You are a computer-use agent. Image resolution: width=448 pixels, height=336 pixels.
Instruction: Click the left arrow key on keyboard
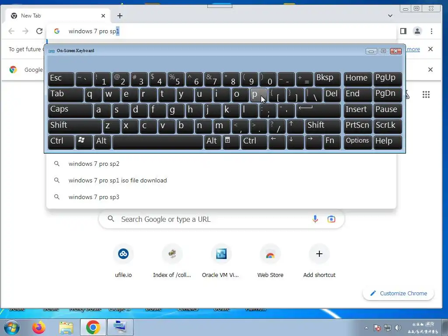pyautogui.click(x=277, y=142)
